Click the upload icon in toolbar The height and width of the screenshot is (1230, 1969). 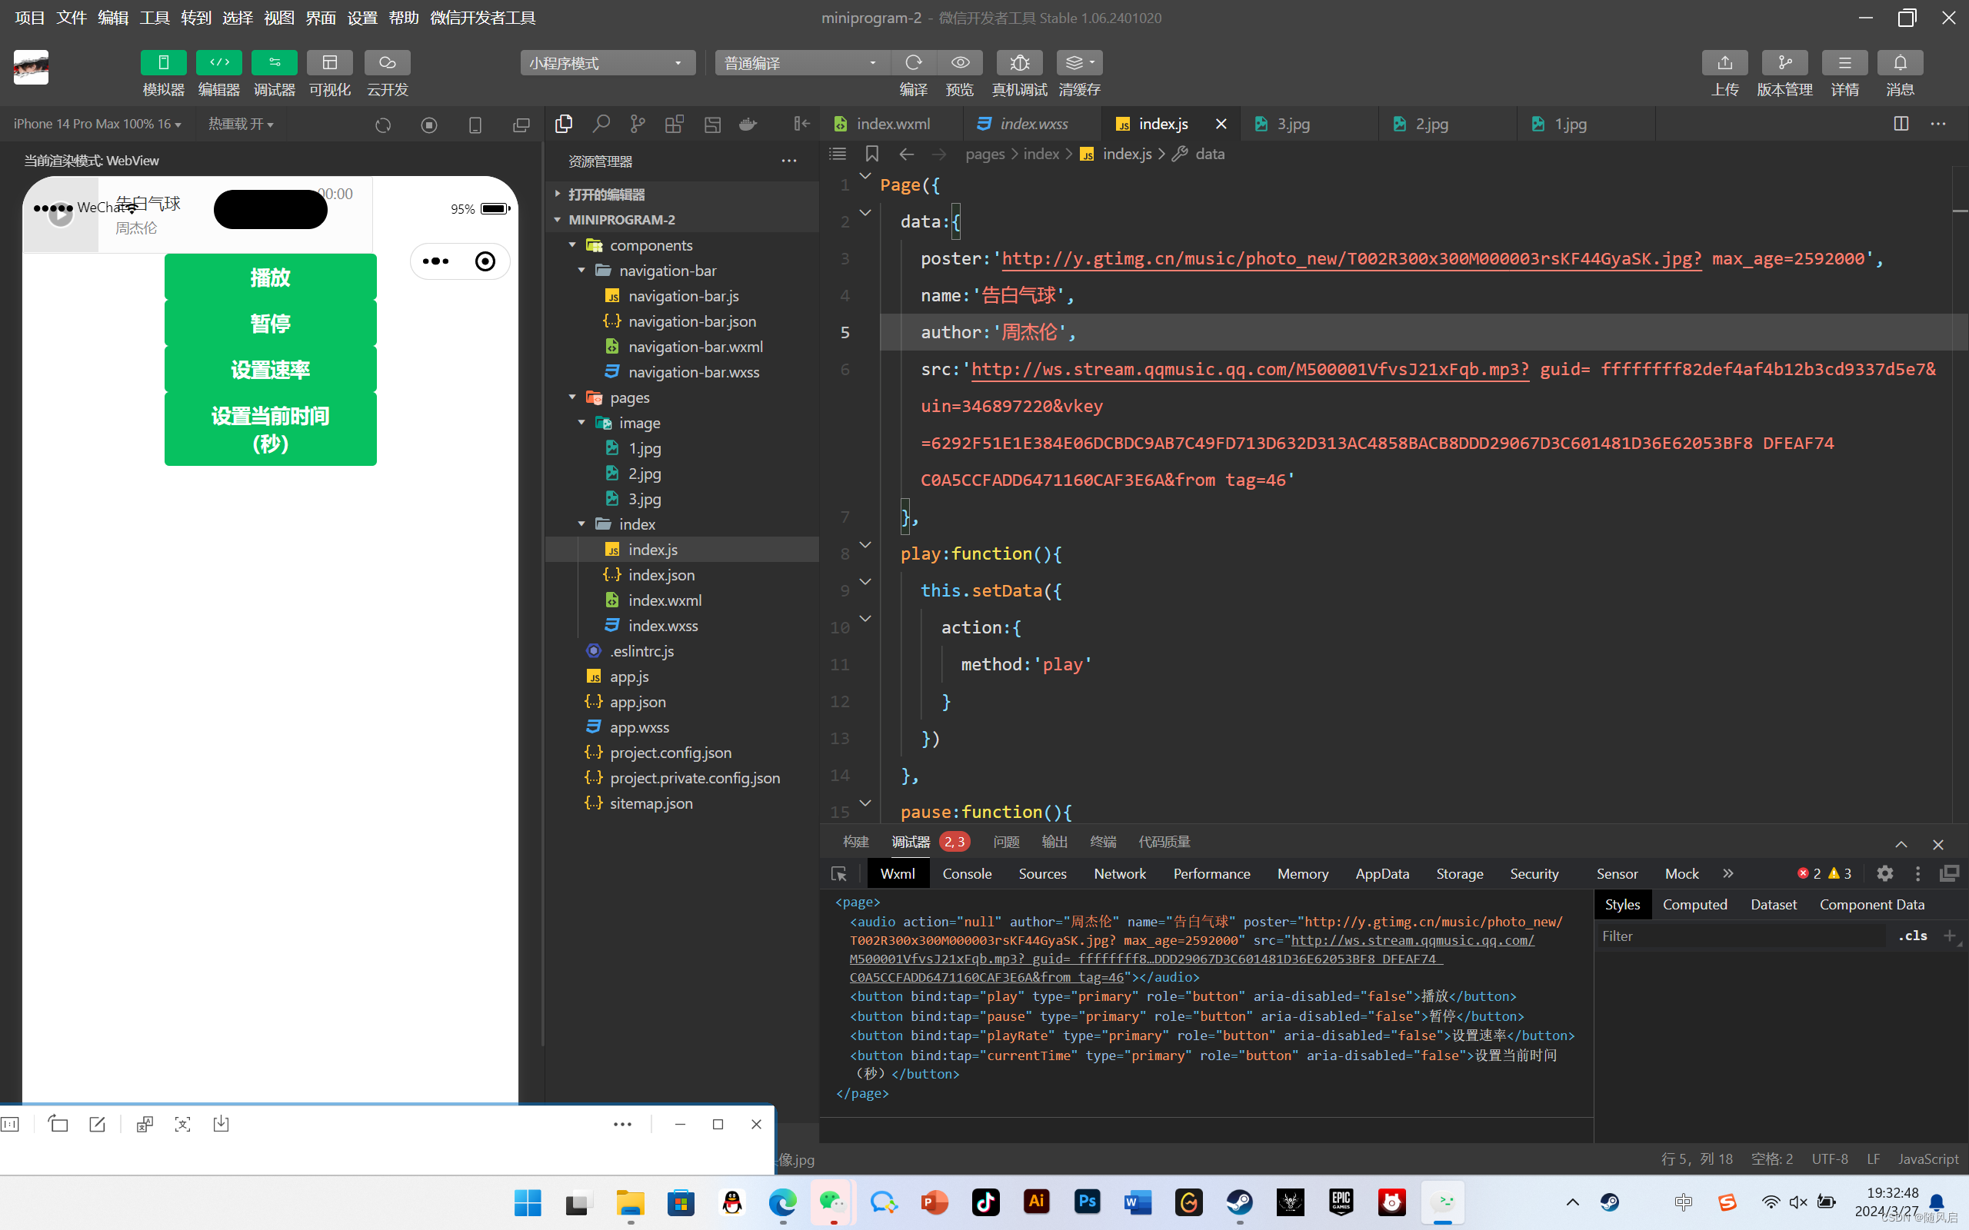[x=1724, y=62]
